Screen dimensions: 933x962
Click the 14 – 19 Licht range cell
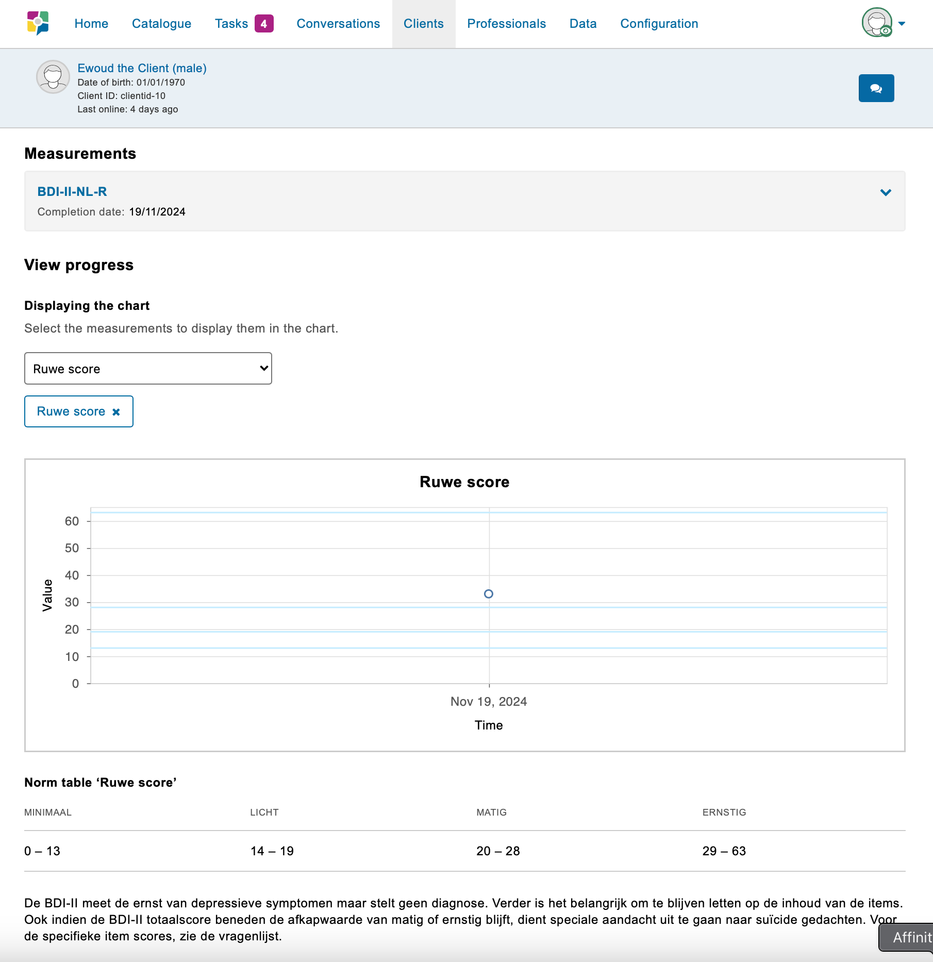[272, 851]
